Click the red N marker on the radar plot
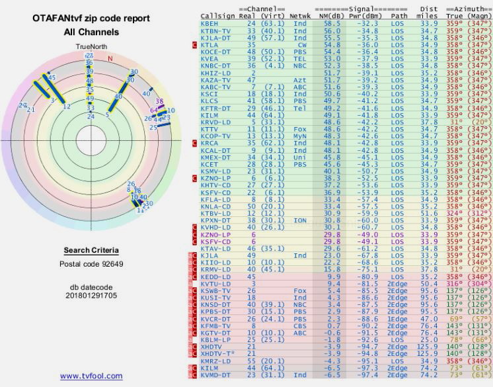The width and height of the screenshot is (493, 387). [x=110, y=59]
